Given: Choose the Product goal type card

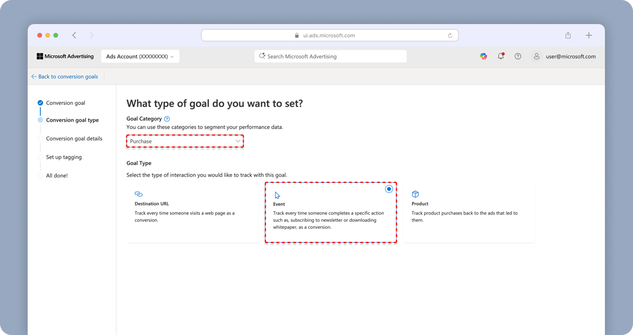Looking at the screenshot, I should click(469, 212).
